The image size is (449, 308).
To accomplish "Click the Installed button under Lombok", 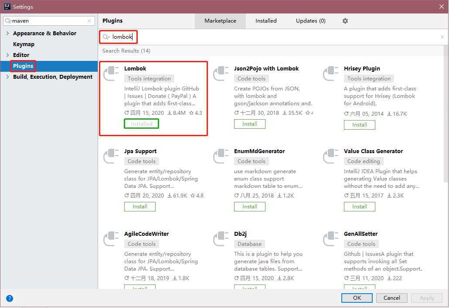I will (142, 124).
